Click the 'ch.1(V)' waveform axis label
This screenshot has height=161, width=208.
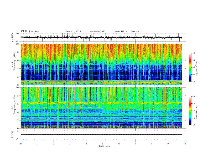13,37
